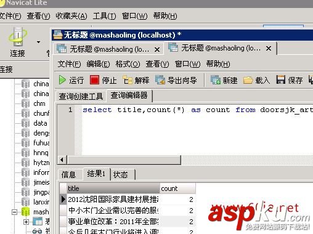
Task: Click into the SQL editor select statement
Action: [197, 110]
